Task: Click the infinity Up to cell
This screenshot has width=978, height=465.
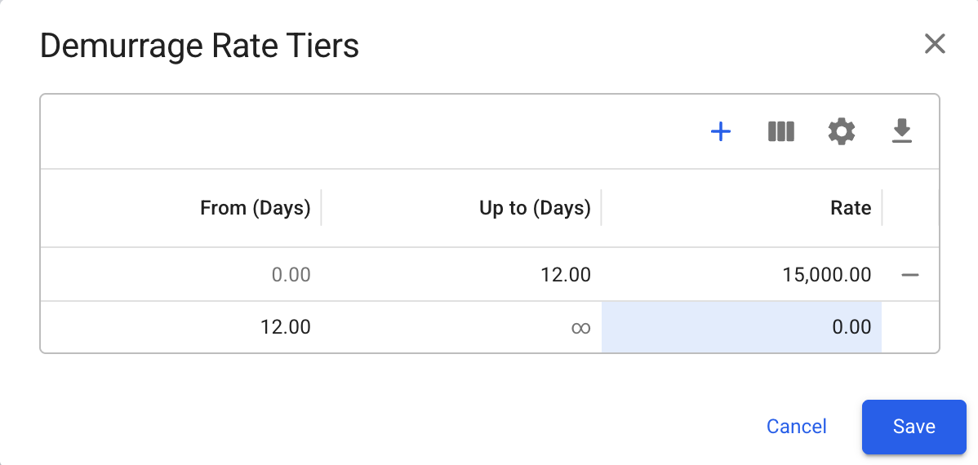Action: [580, 327]
